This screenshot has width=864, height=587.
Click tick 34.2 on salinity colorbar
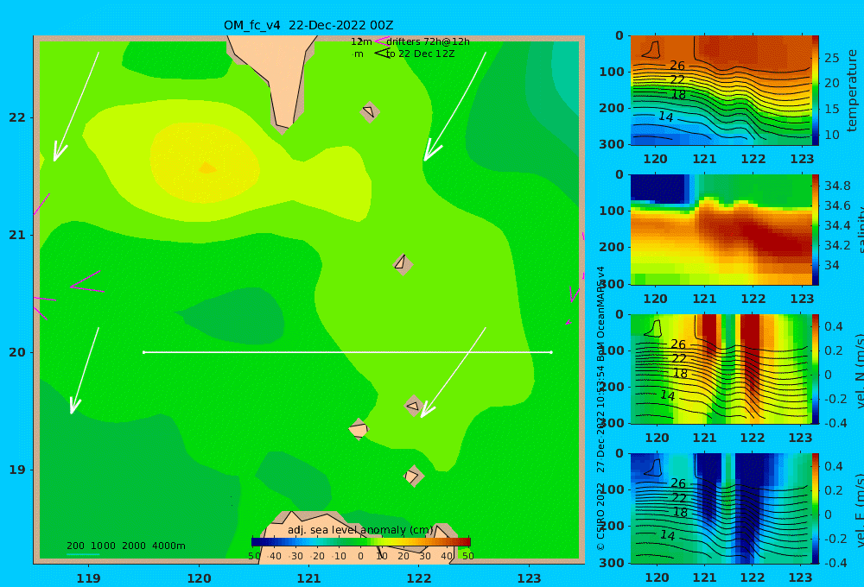837,245
